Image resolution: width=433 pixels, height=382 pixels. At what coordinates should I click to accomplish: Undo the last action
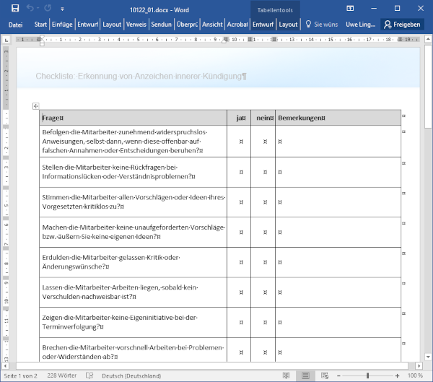29,9
